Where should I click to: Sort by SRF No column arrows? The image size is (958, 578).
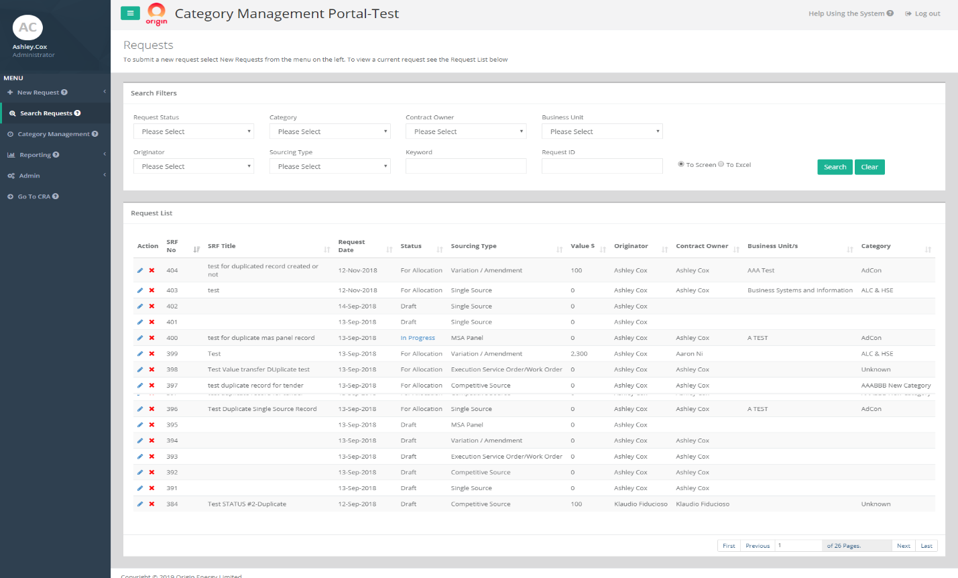click(196, 249)
